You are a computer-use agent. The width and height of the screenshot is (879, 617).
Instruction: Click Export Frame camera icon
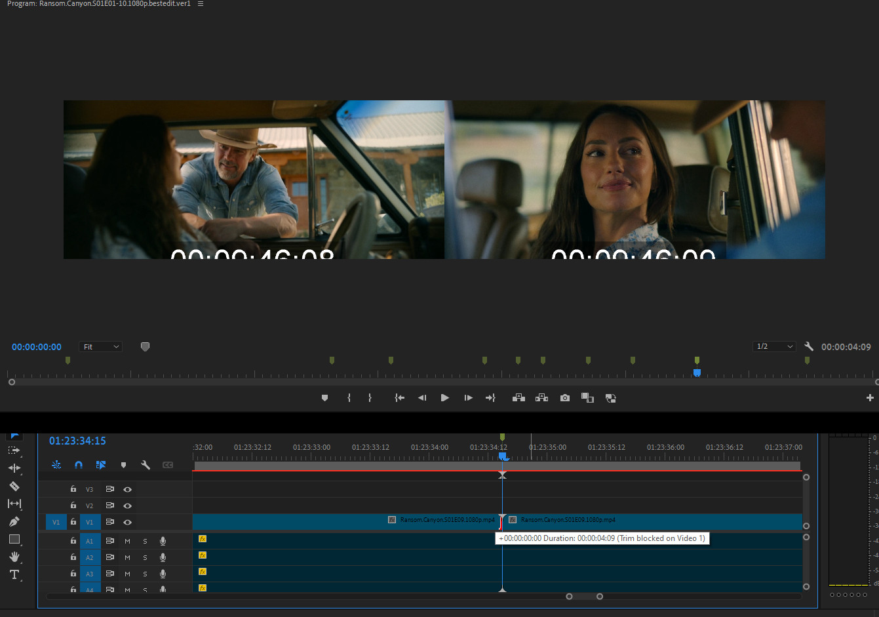564,398
